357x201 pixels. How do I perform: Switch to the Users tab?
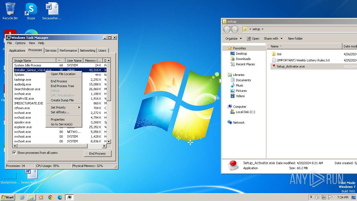pos(102,51)
